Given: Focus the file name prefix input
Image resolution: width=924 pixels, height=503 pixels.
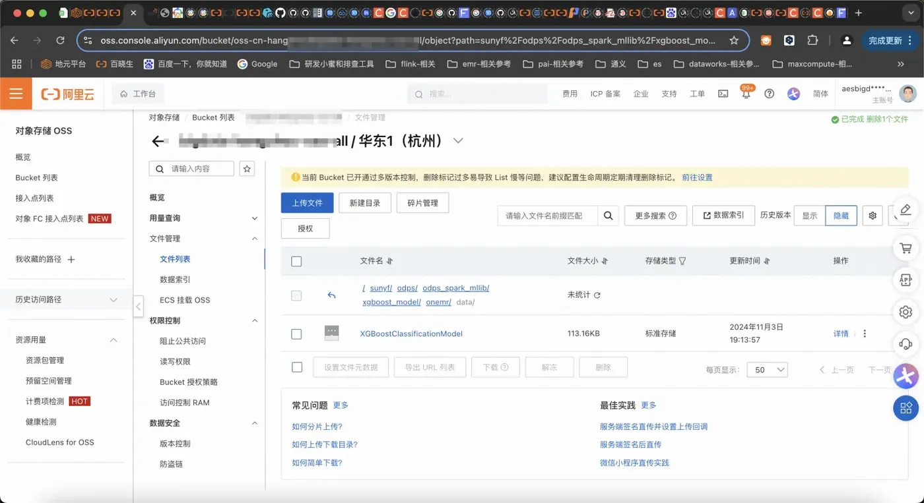Looking at the screenshot, I should click(547, 216).
